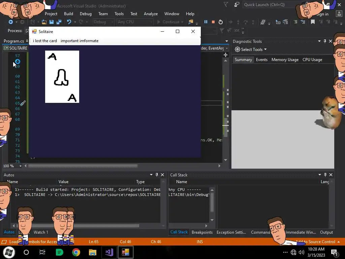
Task: Launch Google Chrome from taskbar
Action: 76,252
